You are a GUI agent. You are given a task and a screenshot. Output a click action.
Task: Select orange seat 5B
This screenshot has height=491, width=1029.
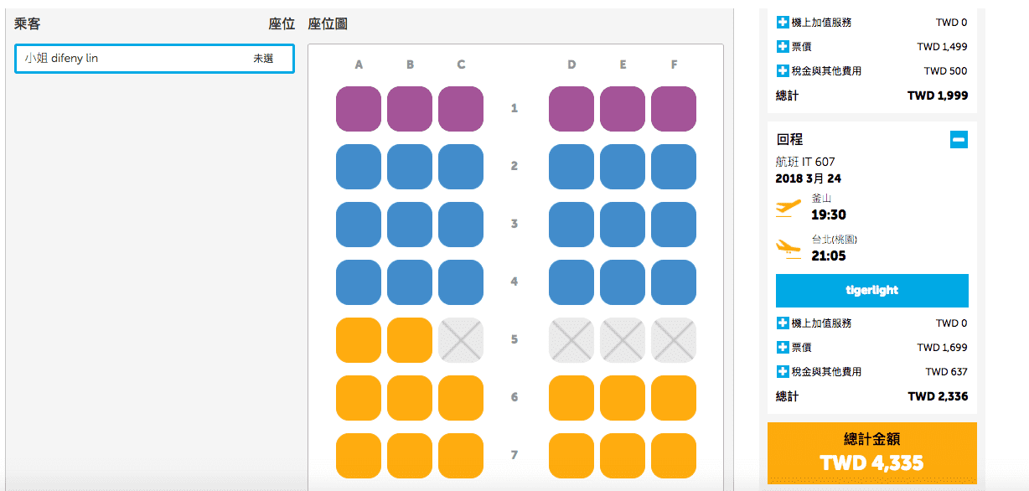410,340
